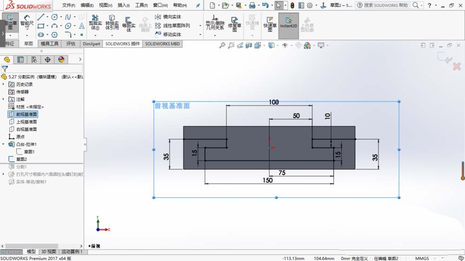This screenshot has height=261, width=465.
Task: Open the 插入(I) Insert menu
Action: [x=123, y=5]
